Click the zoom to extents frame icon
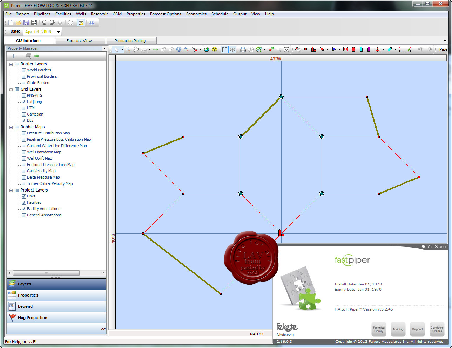 (x=286, y=49)
